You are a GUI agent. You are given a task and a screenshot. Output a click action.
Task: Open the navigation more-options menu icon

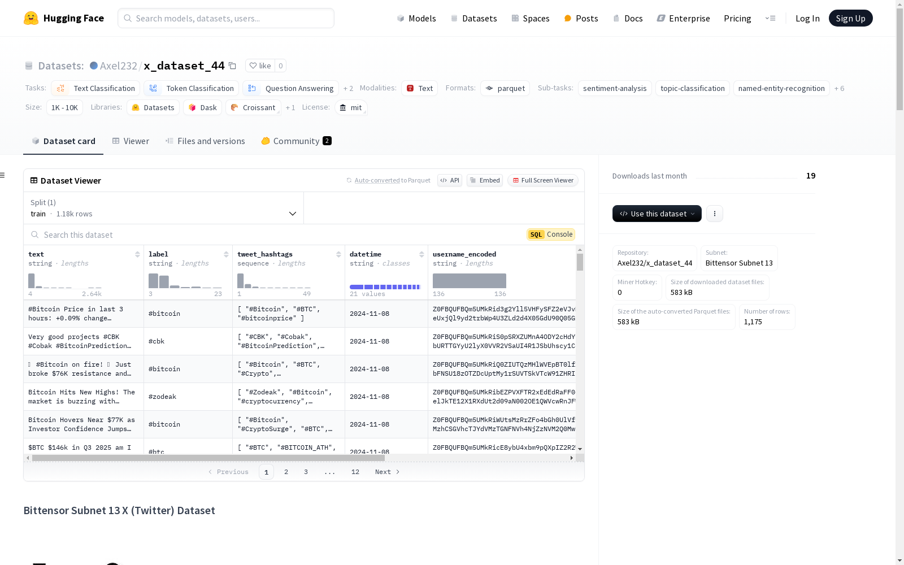(770, 18)
